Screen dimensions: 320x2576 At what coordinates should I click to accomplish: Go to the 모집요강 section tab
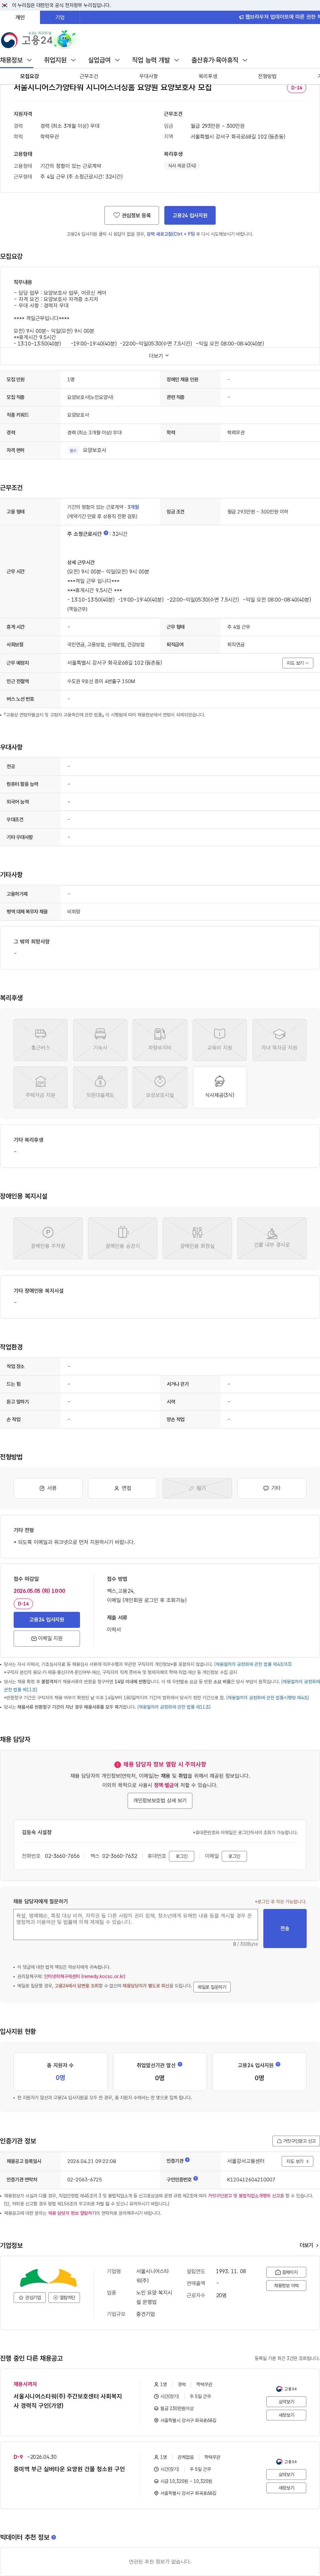(30, 76)
